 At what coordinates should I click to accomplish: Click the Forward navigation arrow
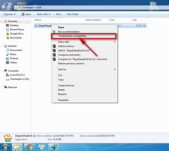8,8
